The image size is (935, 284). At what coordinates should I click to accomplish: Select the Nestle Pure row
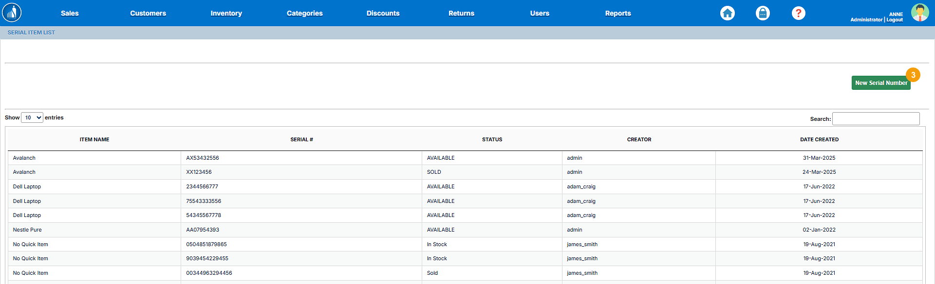[27, 230]
